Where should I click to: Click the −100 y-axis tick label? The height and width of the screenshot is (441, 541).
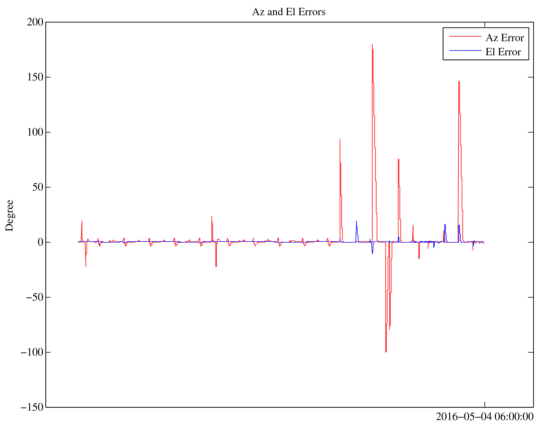[32, 352]
